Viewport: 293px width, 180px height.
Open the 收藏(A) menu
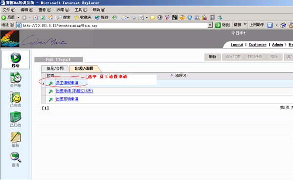(63, 10)
